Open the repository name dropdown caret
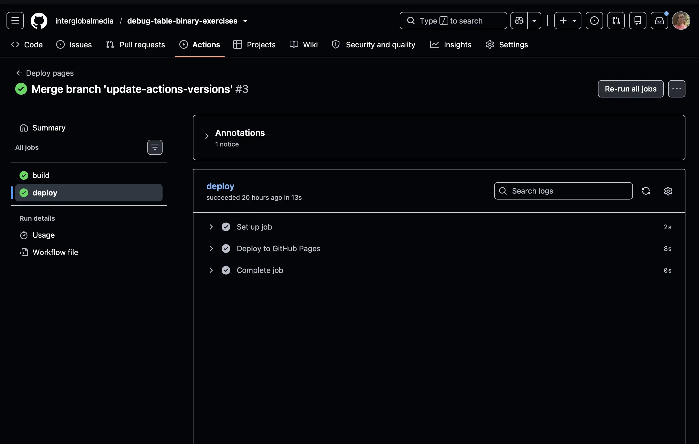 [x=245, y=21]
